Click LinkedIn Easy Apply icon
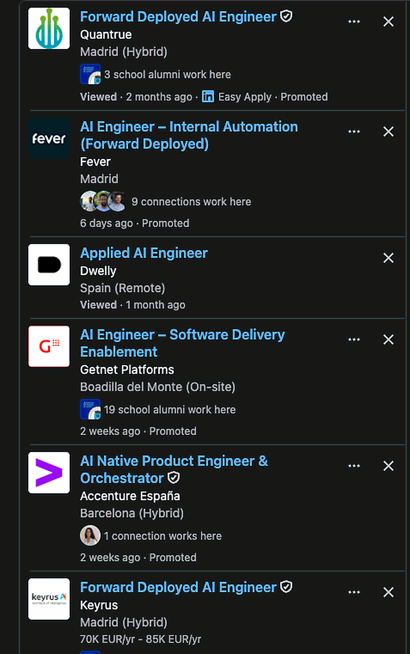This screenshot has width=410, height=654. (x=208, y=96)
